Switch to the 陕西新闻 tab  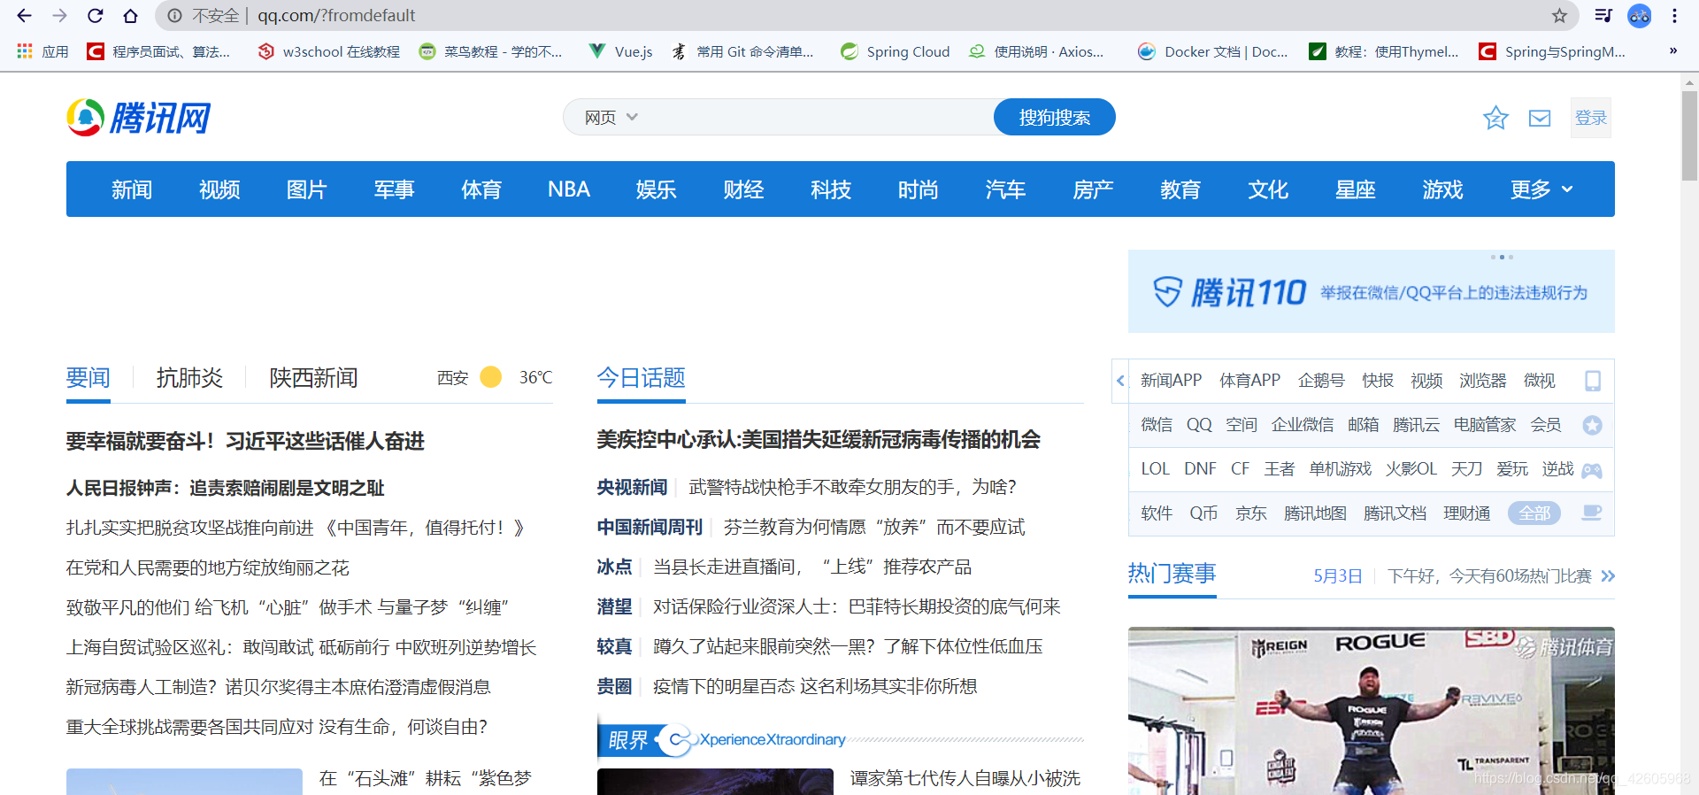(313, 378)
